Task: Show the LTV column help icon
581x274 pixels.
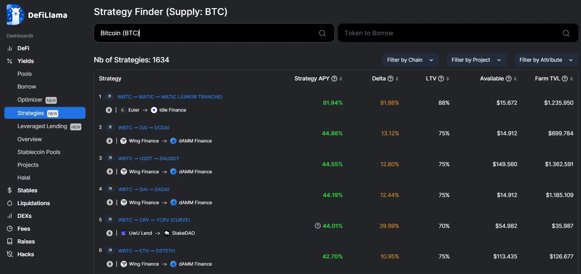Action: pos(441,79)
